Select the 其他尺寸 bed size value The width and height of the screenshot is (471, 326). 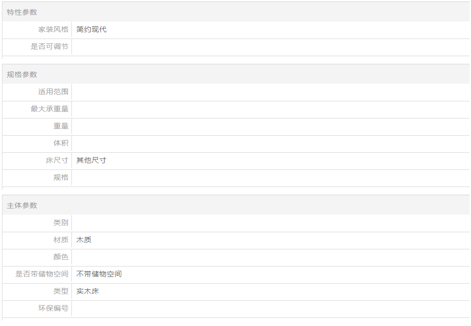click(91, 160)
